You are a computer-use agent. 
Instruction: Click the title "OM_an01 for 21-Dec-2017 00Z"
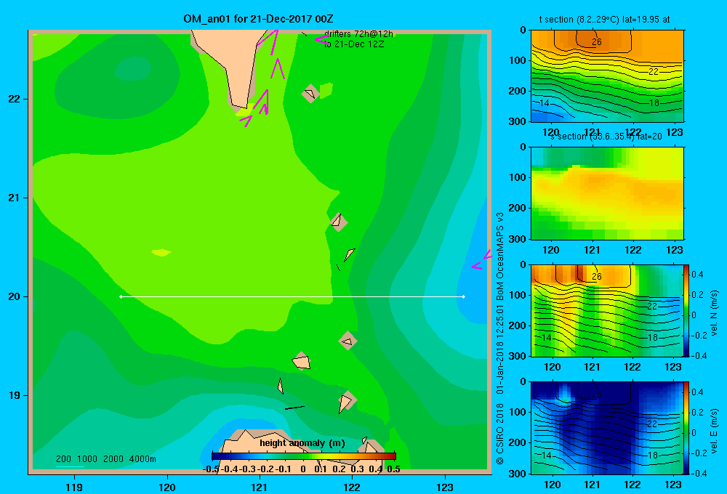pos(258,19)
